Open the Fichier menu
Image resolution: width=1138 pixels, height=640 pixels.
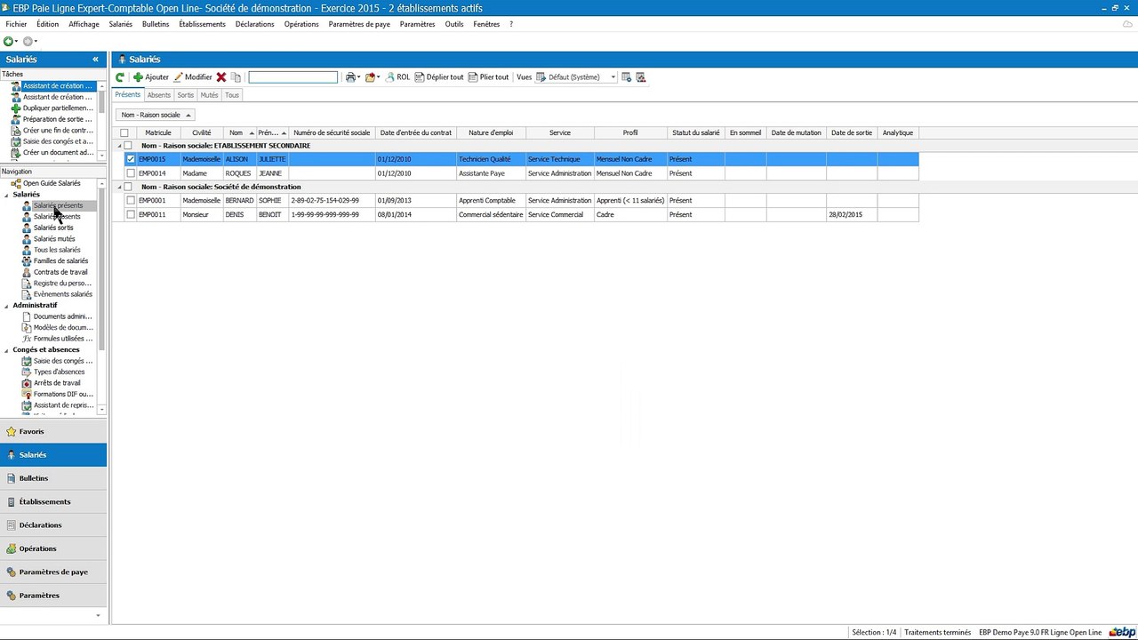tap(16, 24)
